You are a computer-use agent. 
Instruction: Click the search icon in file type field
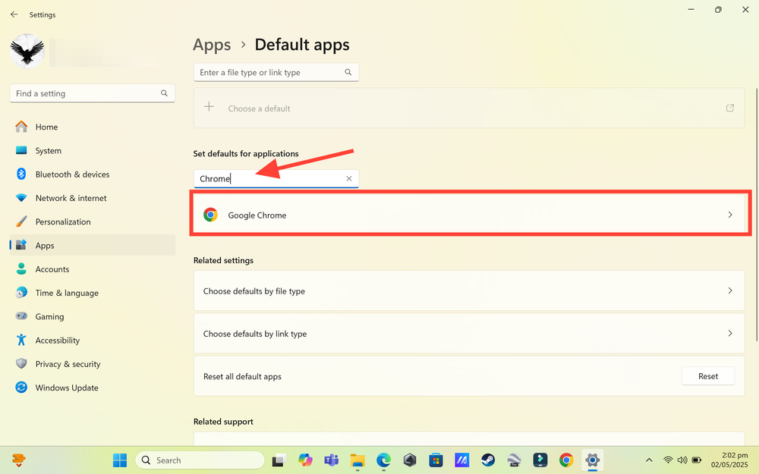tap(348, 72)
